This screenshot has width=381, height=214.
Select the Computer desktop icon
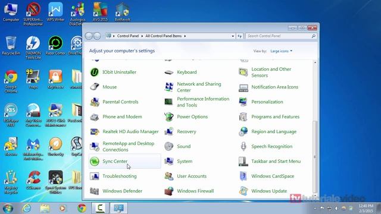(11, 12)
